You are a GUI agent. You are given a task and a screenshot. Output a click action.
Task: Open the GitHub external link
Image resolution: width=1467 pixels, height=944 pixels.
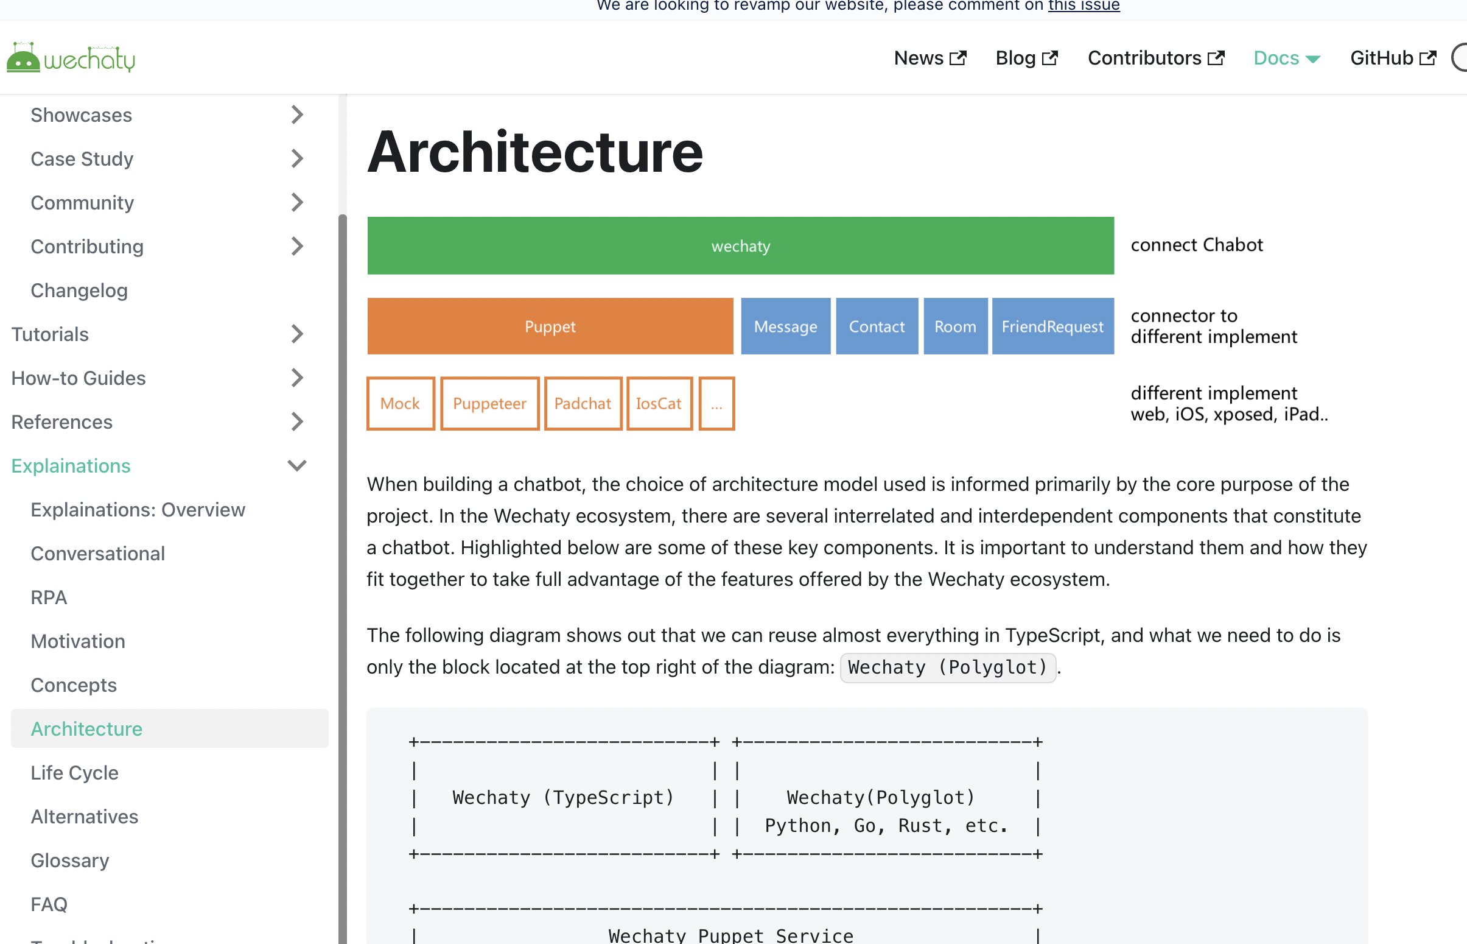pos(1392,58)
